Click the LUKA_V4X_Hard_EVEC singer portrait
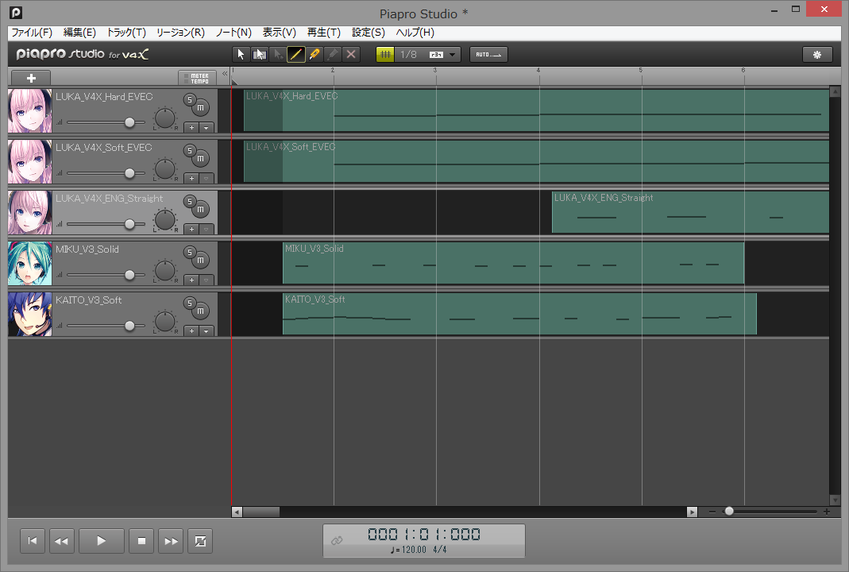The image size is (849, 572). click(30, 111)
